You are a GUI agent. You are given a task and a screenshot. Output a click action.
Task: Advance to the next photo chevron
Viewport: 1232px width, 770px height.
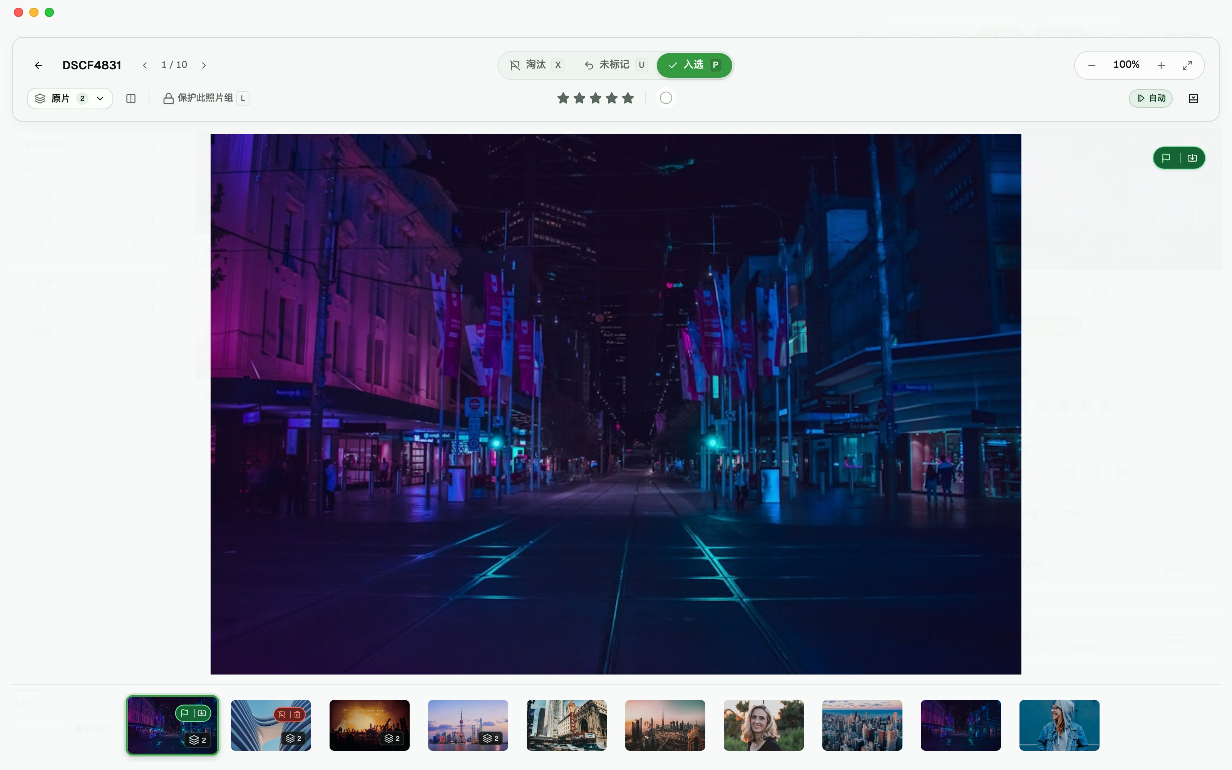pyautogui.click(x=204, y=65)
